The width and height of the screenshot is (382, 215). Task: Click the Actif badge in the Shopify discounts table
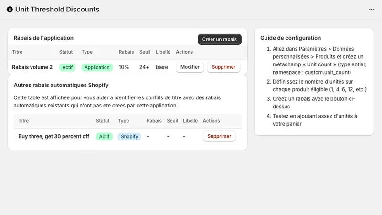point(104,136)
